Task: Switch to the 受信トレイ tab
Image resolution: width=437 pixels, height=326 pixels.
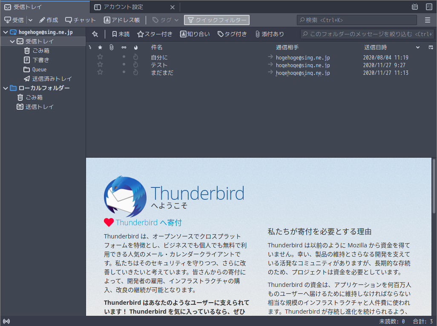Action: tap(45, 7)
